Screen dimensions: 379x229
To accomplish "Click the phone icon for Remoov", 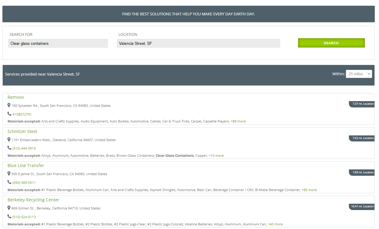I will [9, 114].
